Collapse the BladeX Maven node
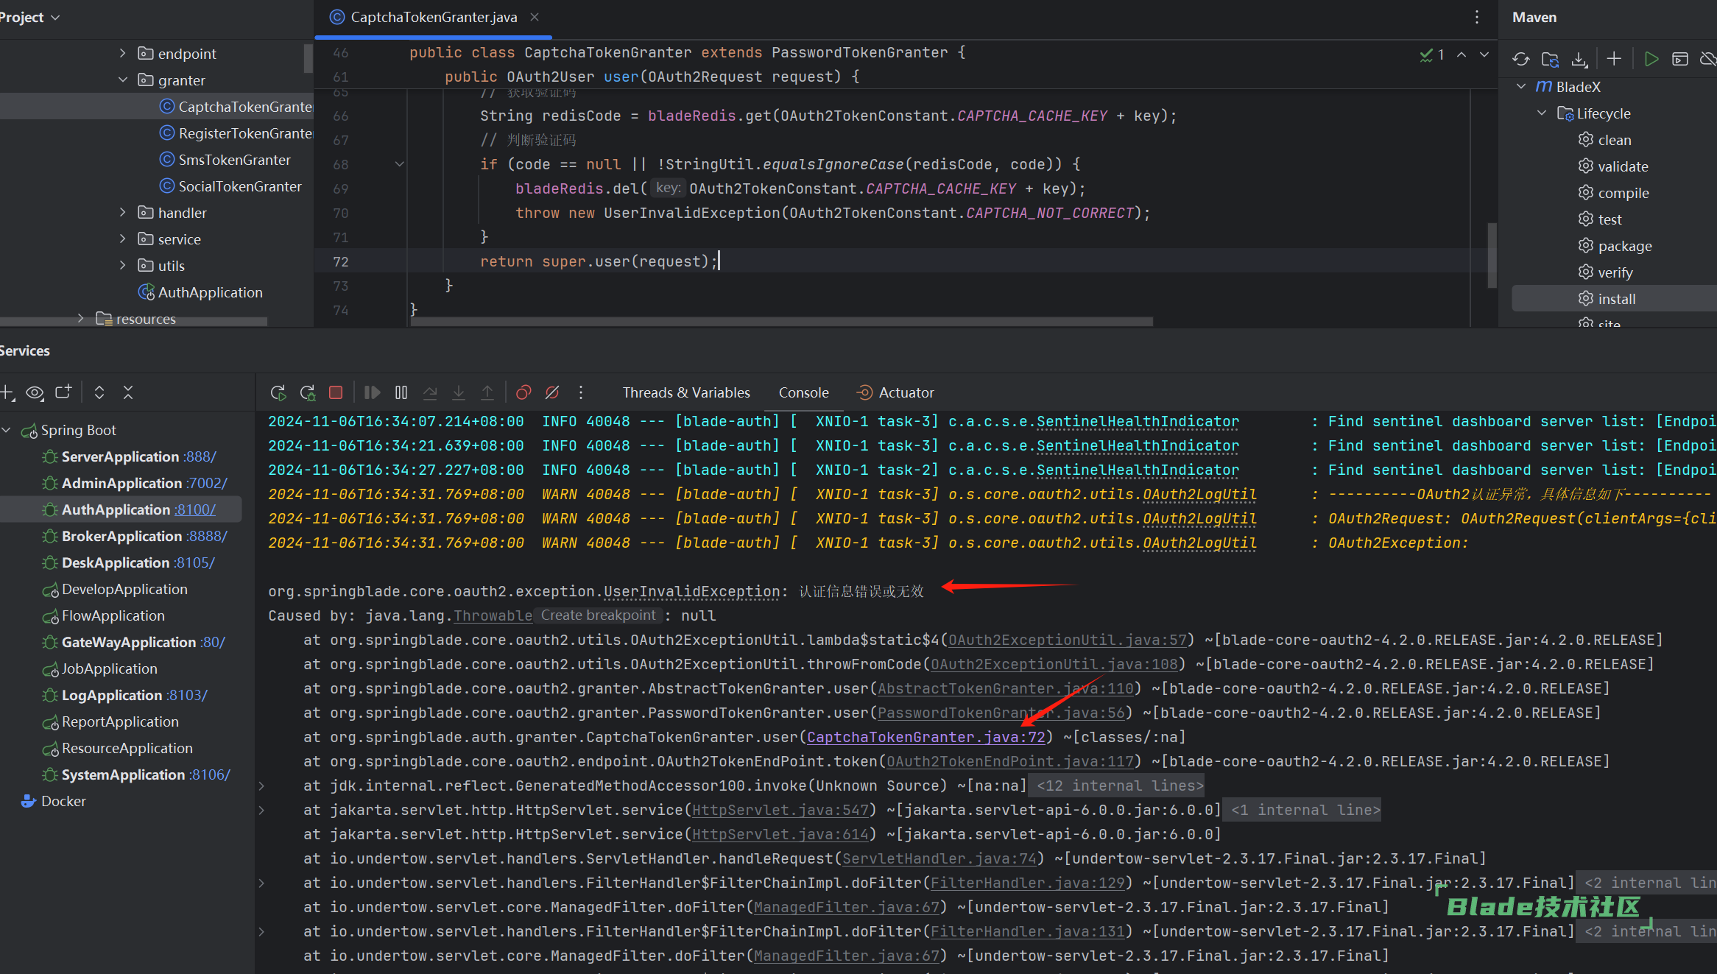Screen dimensions: 1717x974 pyautogui.click(x=1521, y=87)
